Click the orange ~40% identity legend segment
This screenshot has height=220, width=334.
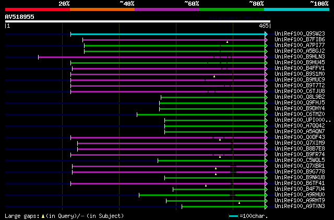102,9
